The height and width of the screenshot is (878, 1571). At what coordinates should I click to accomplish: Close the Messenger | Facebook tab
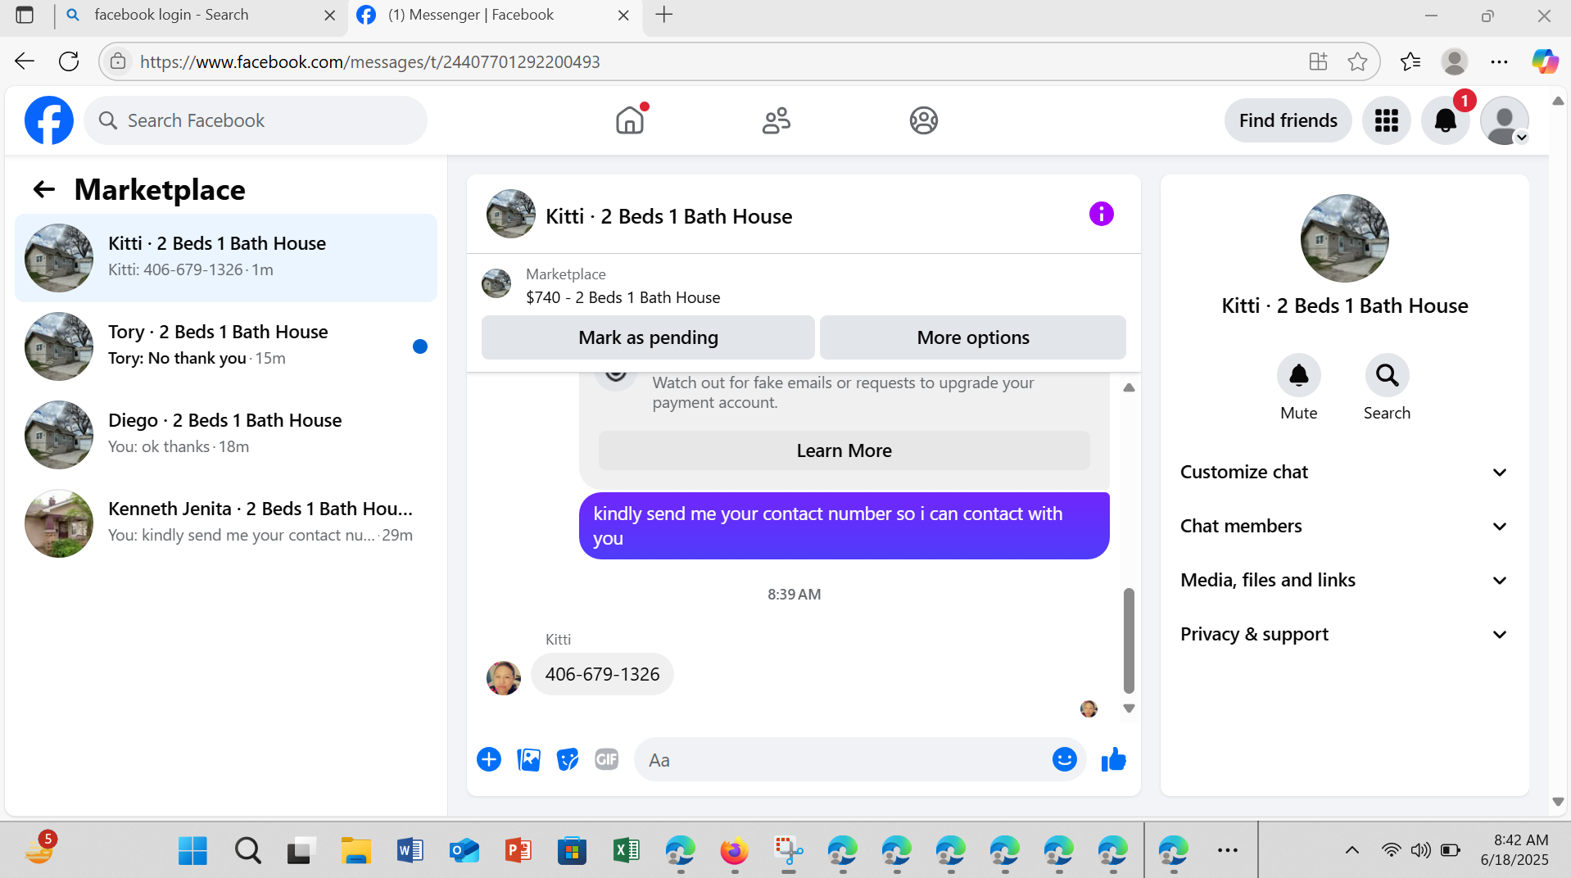click(623, 16)
